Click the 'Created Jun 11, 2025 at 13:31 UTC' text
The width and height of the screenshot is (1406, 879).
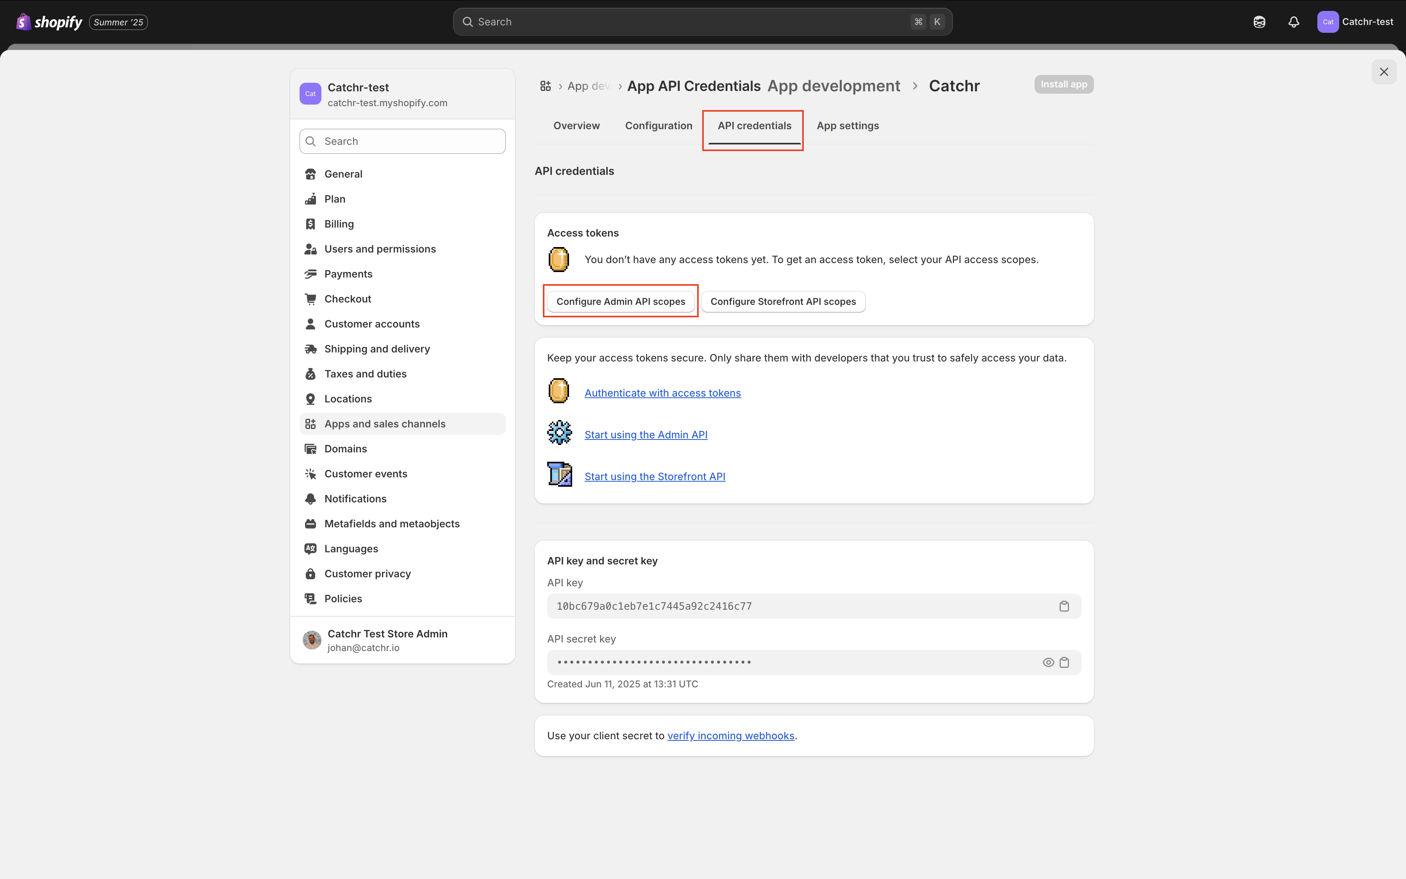(x=623, y=684)
